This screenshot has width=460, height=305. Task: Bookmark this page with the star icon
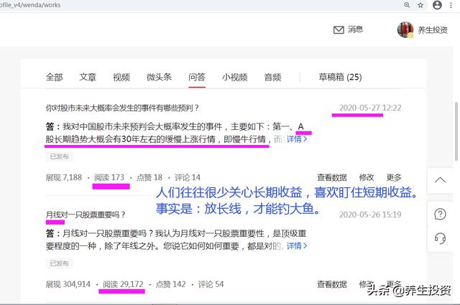[x=420, y=5]
